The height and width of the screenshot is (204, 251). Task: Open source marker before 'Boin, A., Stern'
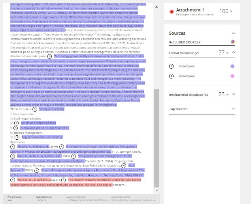coord(13,156)
